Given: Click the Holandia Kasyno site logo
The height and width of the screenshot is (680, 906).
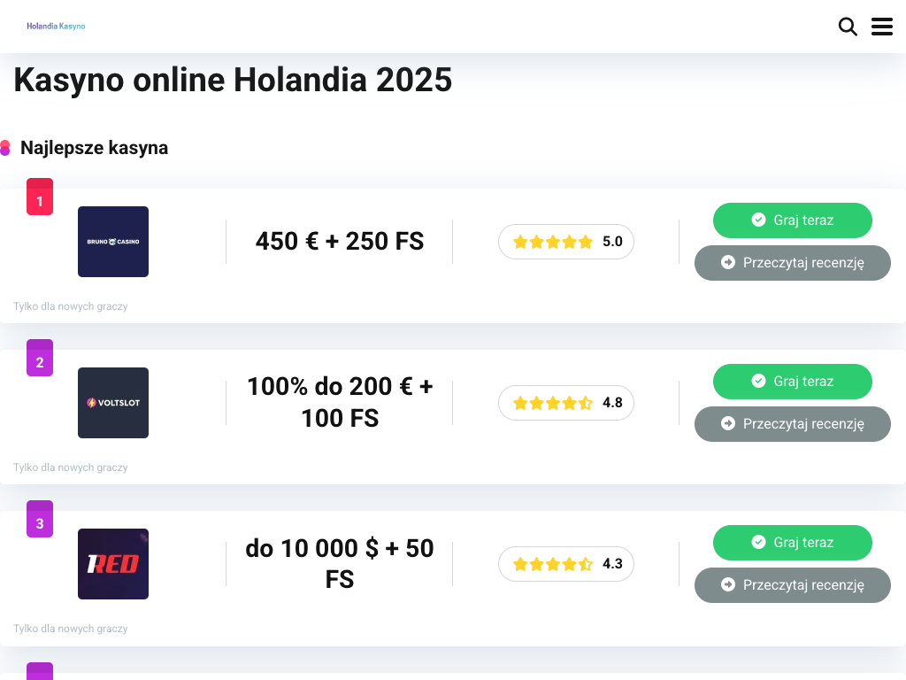Looking at the screenshot, I should click(56, 27).
